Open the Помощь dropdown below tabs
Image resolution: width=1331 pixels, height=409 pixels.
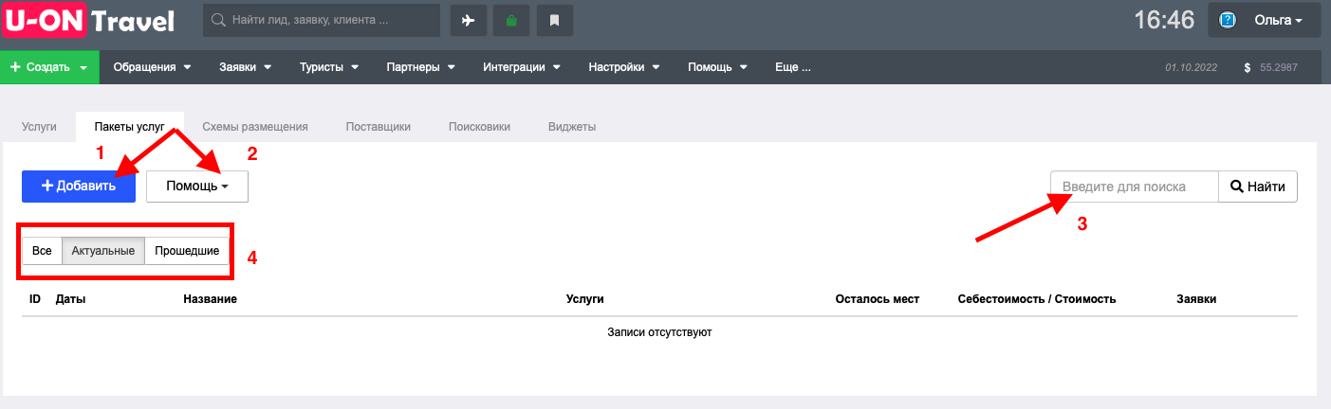pos(197,187)
